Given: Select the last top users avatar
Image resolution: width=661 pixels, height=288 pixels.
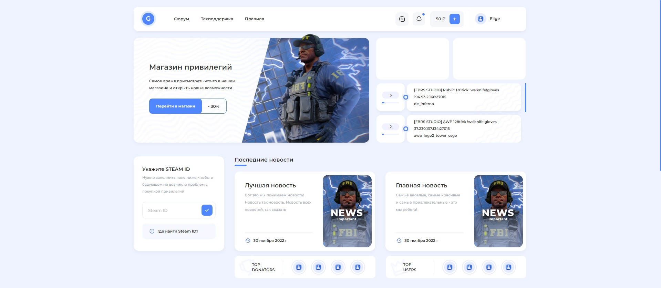Looking at the screenshot, I should (508, 267).
